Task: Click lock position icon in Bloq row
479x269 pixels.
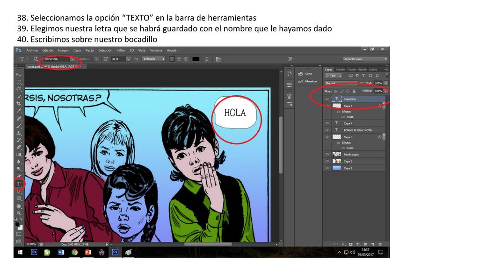Action: pyautogui.click(x=348, y=91)
